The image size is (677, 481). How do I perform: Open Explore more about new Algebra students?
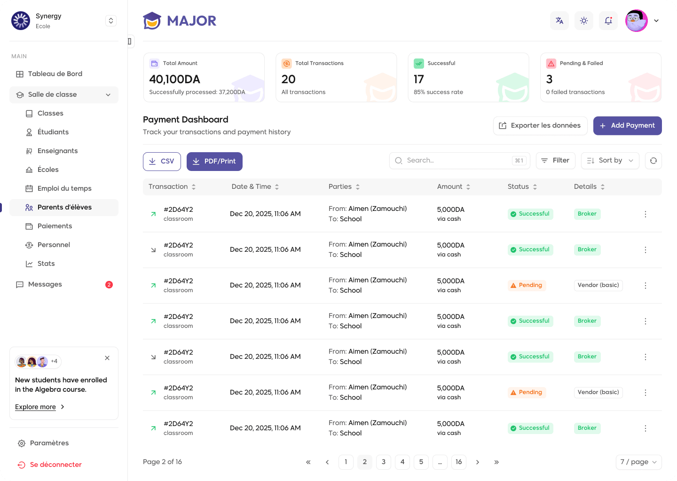click(x=35, y=407)
